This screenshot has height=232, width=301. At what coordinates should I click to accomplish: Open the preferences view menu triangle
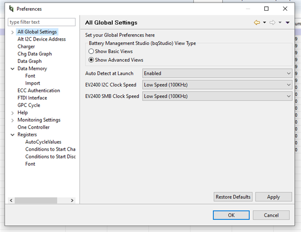pyautogui.click(x=287, y=23)
